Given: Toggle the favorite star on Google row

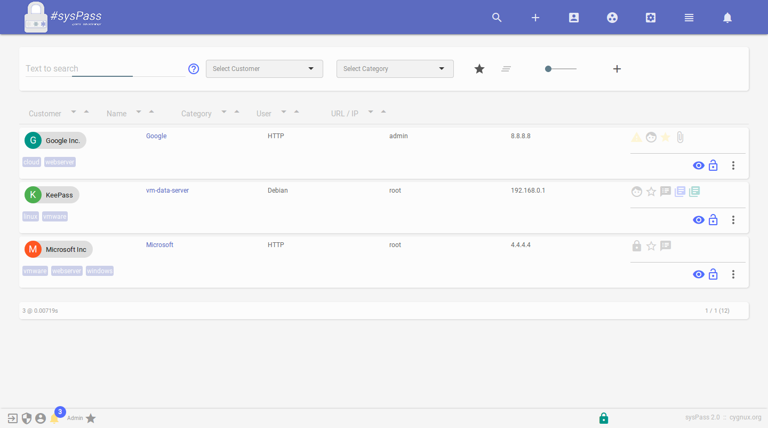Looking at the screenshot, I should (x=665, y=137).
